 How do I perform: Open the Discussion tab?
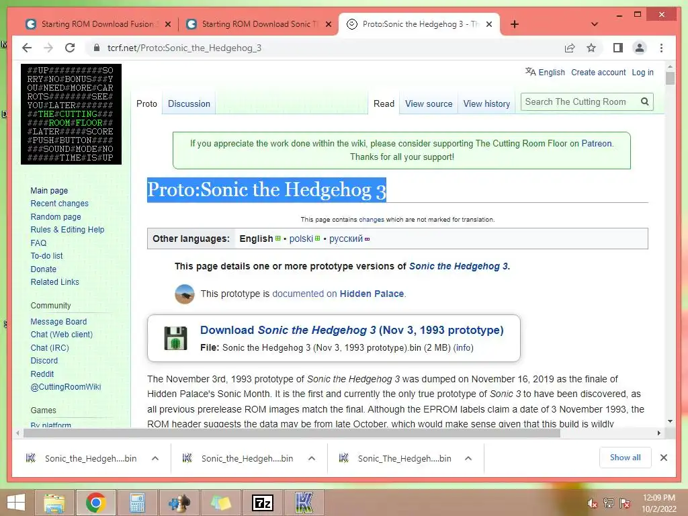[x=189, y=103]
